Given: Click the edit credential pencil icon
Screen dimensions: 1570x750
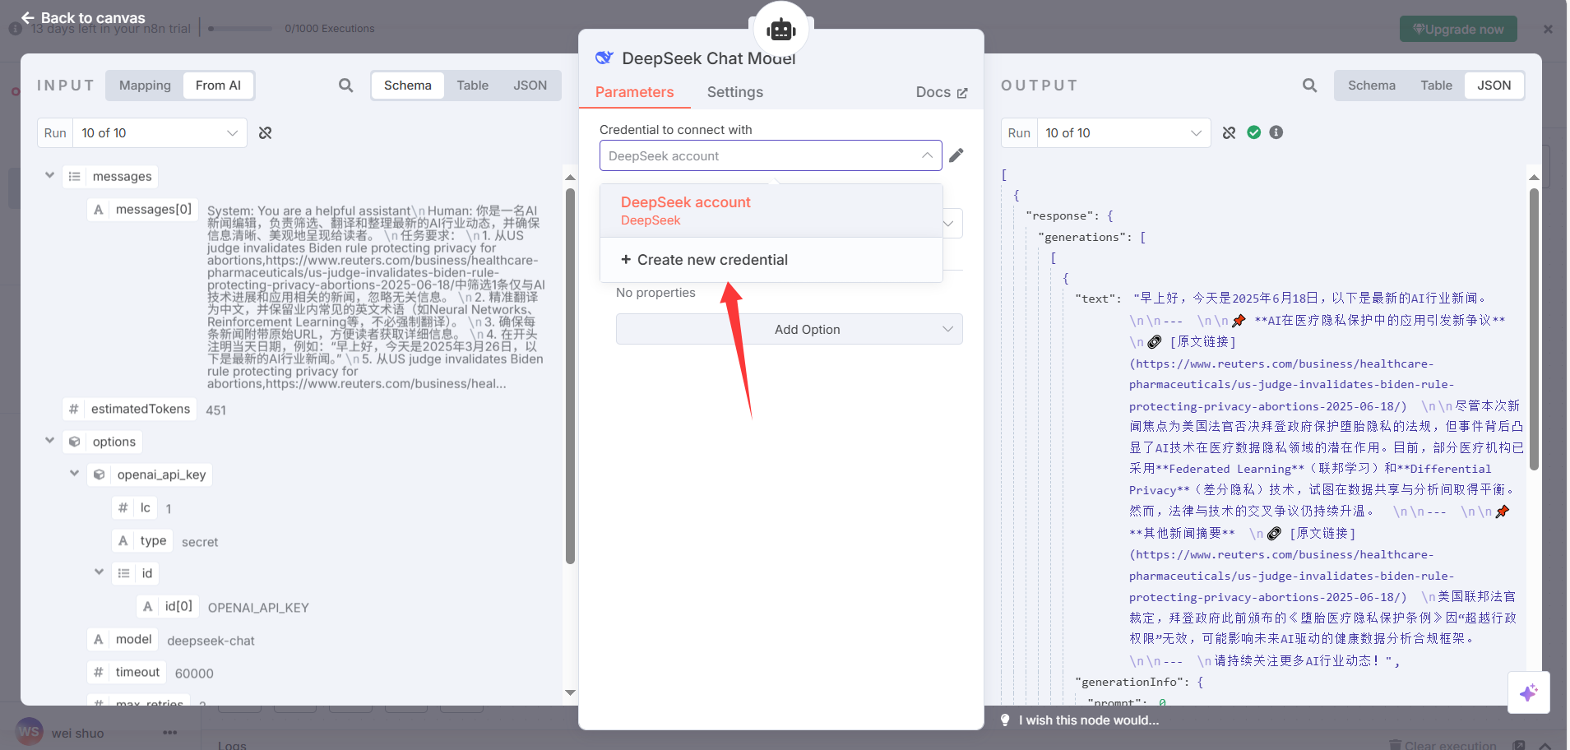Looking at the screenshot, I should point(956,155).
